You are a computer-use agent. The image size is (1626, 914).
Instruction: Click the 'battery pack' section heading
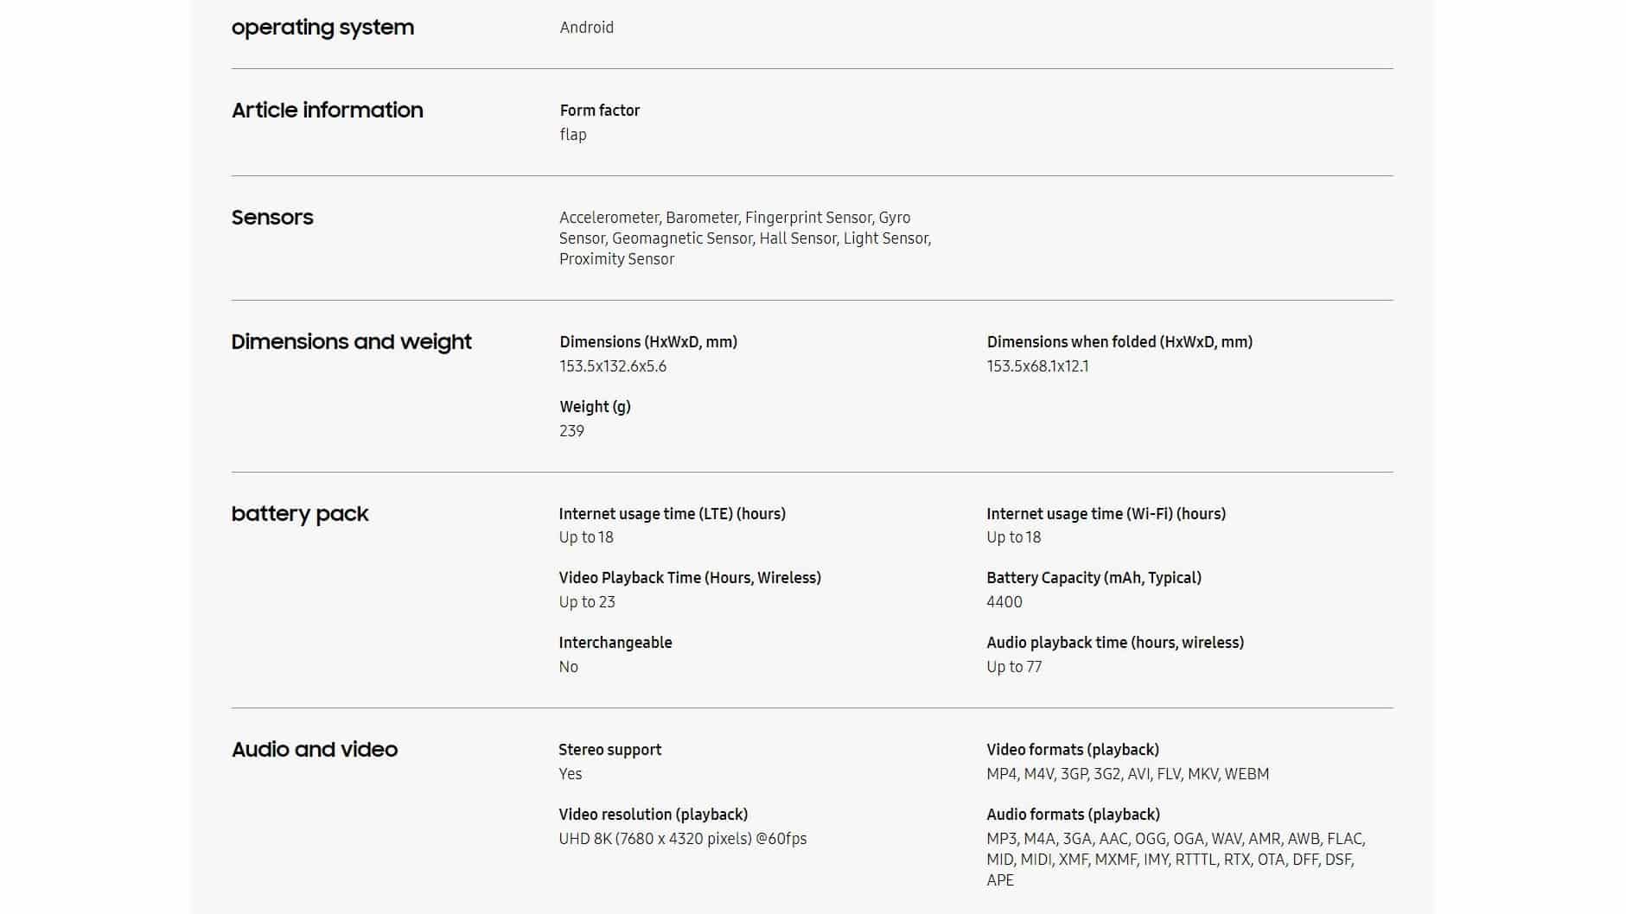coord(300,514)
